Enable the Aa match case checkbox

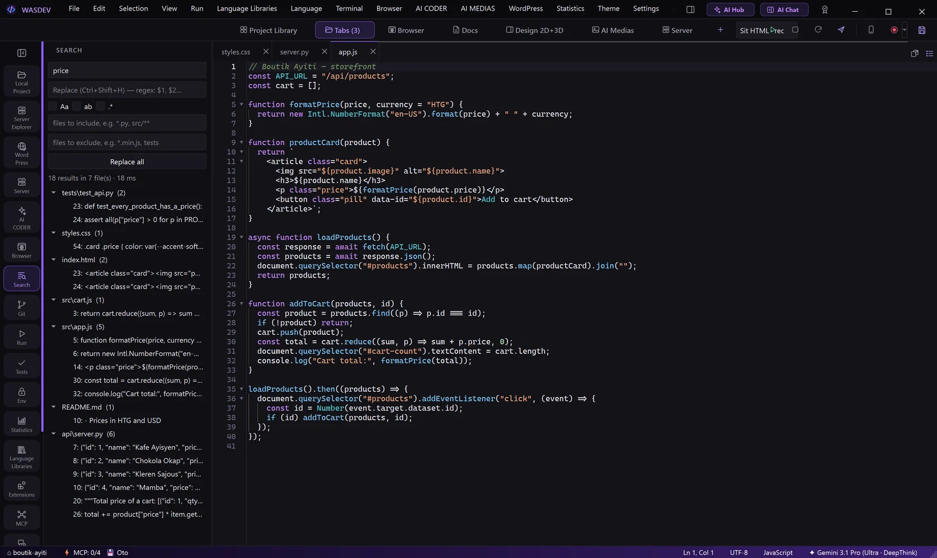(x=52, y=106)
